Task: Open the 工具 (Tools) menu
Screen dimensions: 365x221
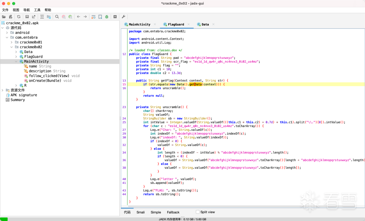Action: point(37,10)
